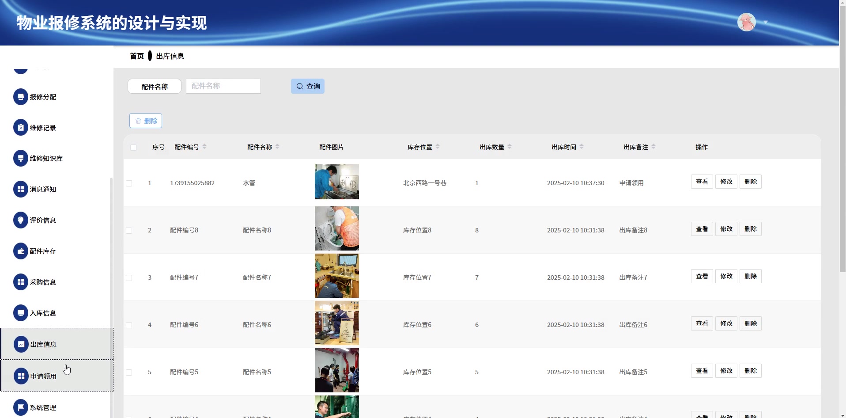The width and height of the screenshot is (846, 418).
Task: Click 查看 for 配件编号5 row
Action: [702, 371]
